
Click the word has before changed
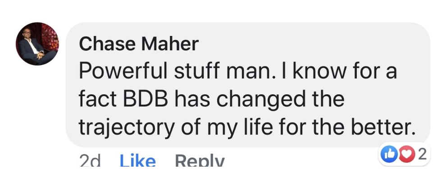193,99
